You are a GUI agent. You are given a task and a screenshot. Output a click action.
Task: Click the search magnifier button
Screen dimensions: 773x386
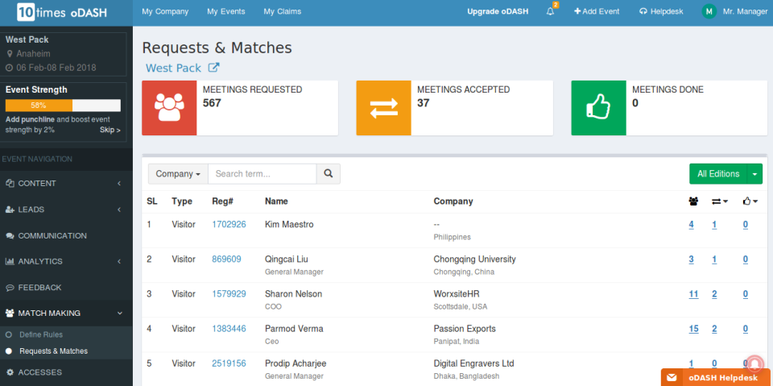(328, 173)
